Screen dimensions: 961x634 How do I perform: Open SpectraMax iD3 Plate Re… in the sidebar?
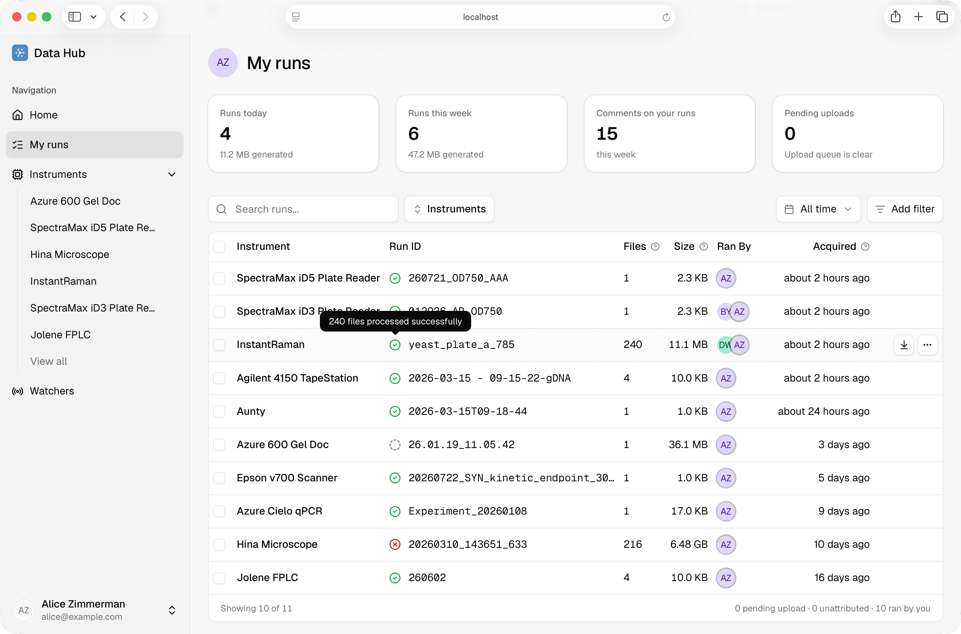coord(93,308)
